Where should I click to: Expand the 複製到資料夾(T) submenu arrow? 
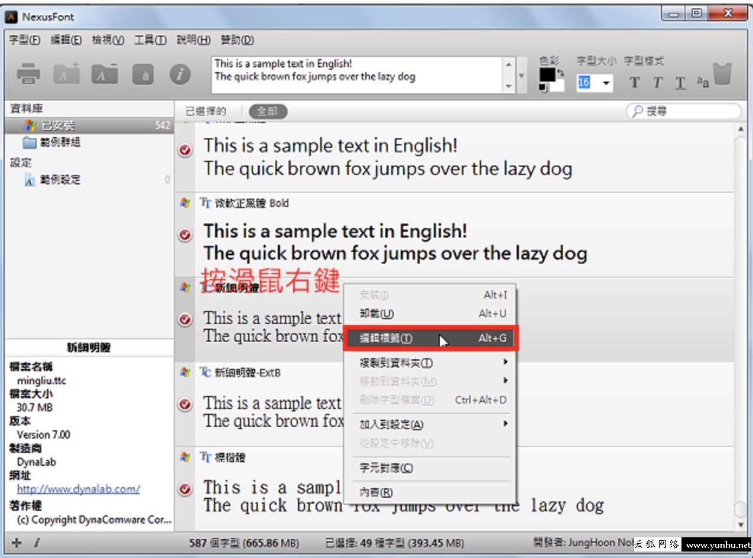(505, 362)
